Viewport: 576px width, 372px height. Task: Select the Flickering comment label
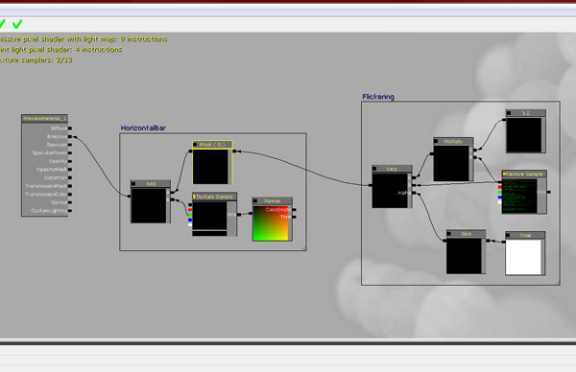[x=378, y=97]
